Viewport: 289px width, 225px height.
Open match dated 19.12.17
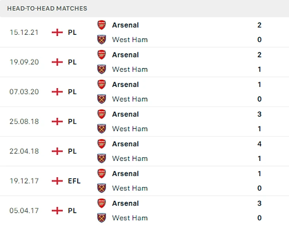pos(24,181)
